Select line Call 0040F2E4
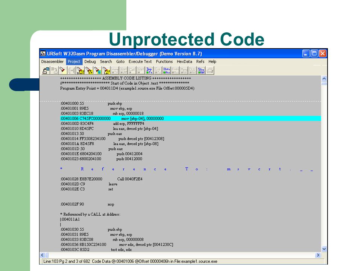 pyautogui.click(x=102, y=179)
